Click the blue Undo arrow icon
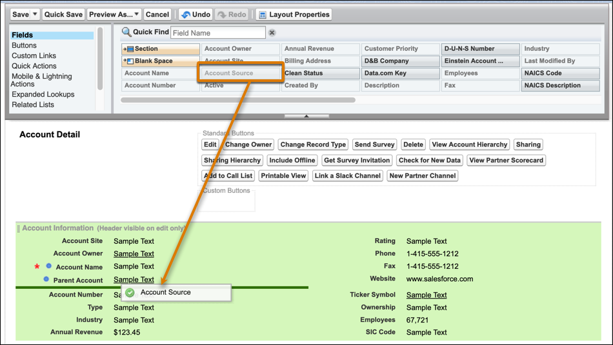 pos(186,15)
